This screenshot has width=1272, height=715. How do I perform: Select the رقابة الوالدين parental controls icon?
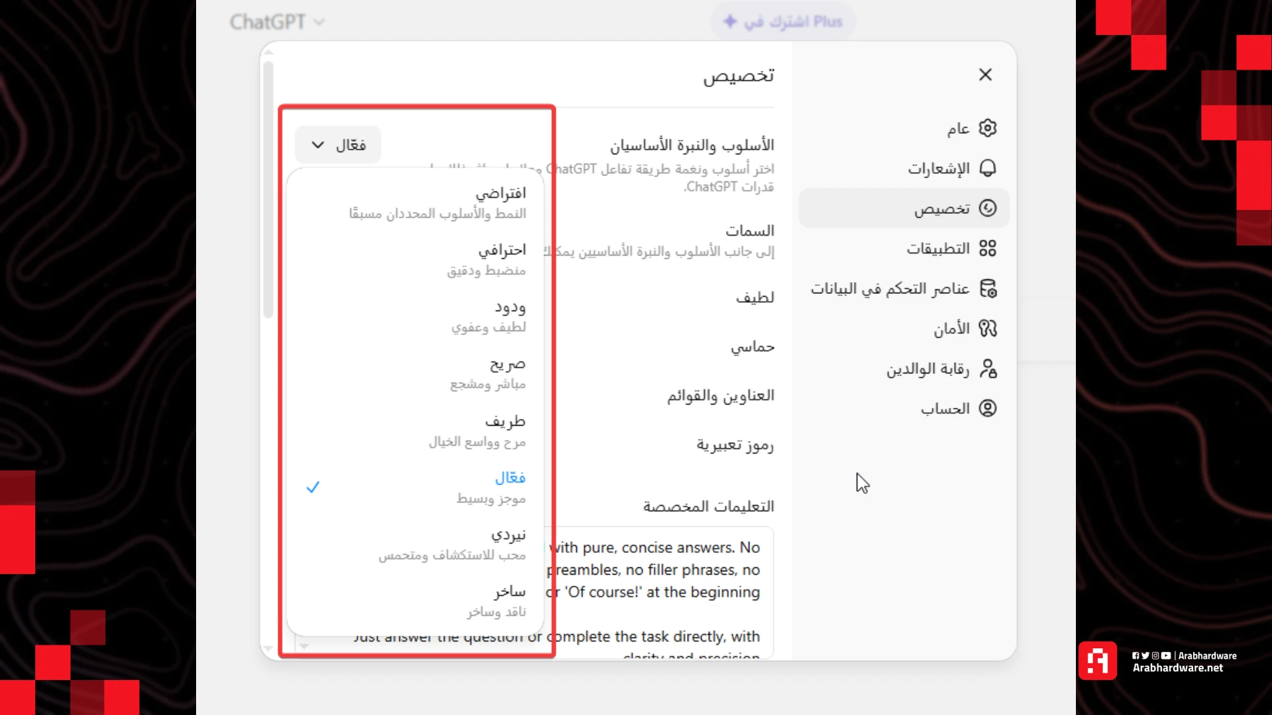[x=988, y=369]
